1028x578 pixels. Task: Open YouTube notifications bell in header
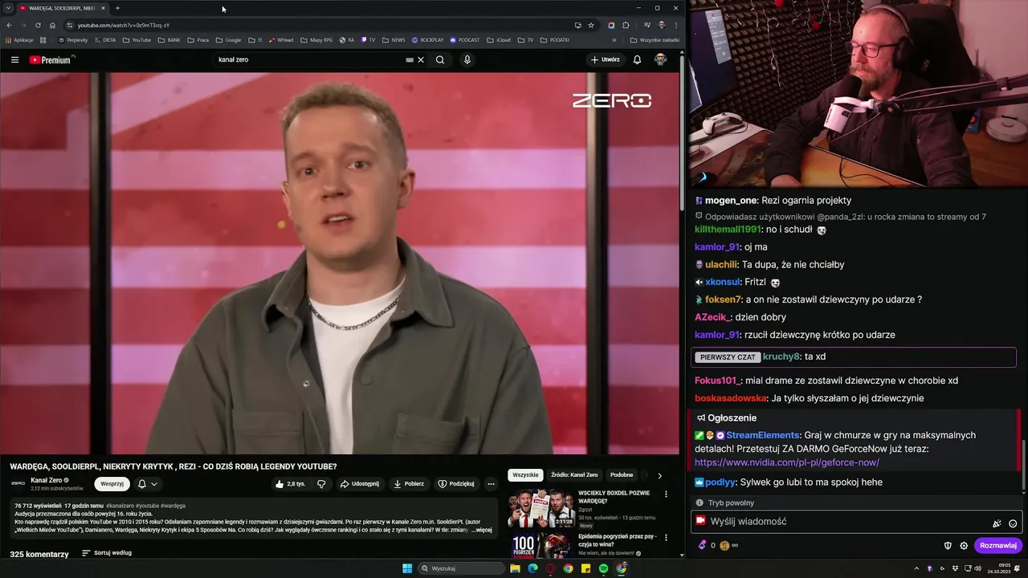click(x=637, y=59)
